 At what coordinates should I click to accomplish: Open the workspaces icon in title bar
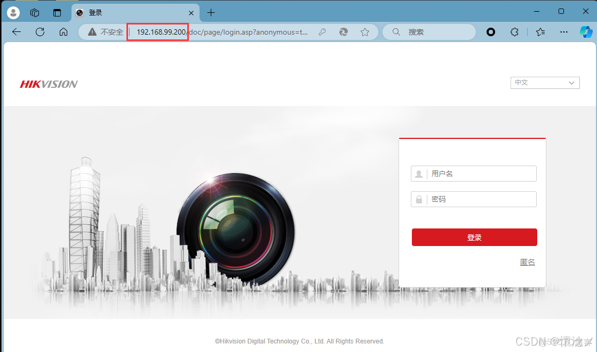click(x=35, y=13)
